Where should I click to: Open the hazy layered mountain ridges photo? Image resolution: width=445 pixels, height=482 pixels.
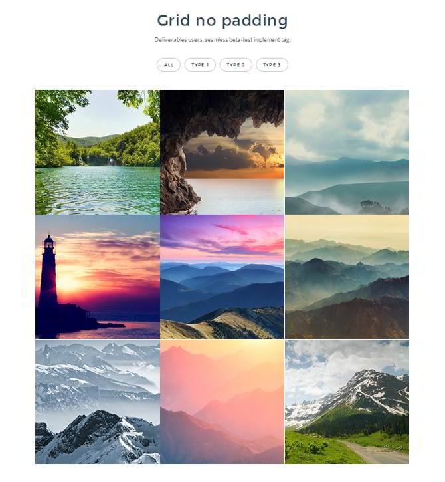pyautogui.click(x=347, y=277)
